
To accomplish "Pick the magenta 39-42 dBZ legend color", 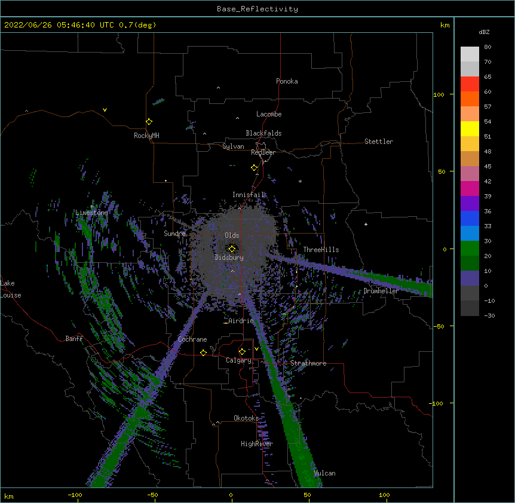I will click(470, 188).
